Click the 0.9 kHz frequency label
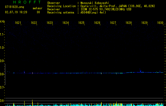 coord(2,61)
